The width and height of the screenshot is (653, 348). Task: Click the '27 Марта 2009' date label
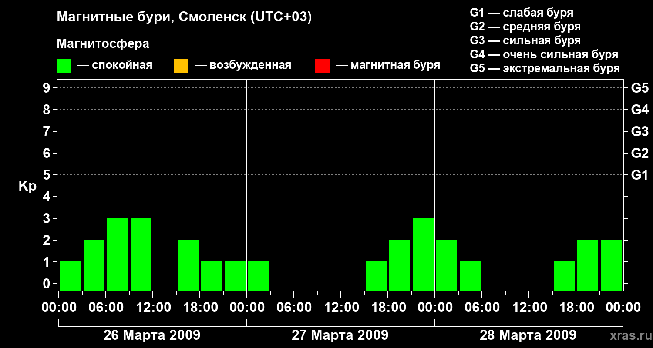click(x=340, y=335)
